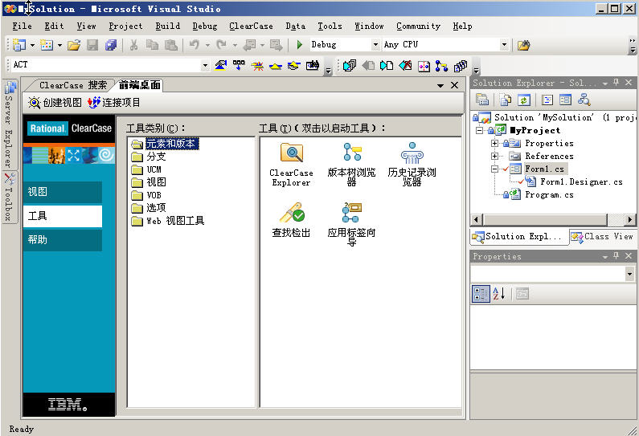This screenshot has height=436, width=639.
Task: Expand the Properties tree node
Action: 494,143
